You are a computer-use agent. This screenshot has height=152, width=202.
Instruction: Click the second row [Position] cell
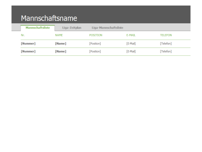pos(95,51)
